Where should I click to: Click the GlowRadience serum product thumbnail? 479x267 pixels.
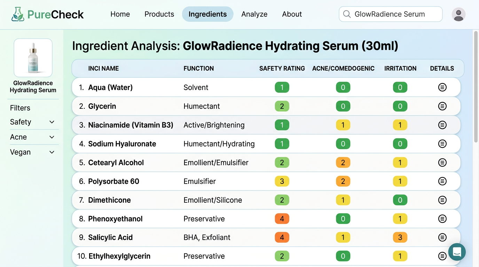point(33,58)
